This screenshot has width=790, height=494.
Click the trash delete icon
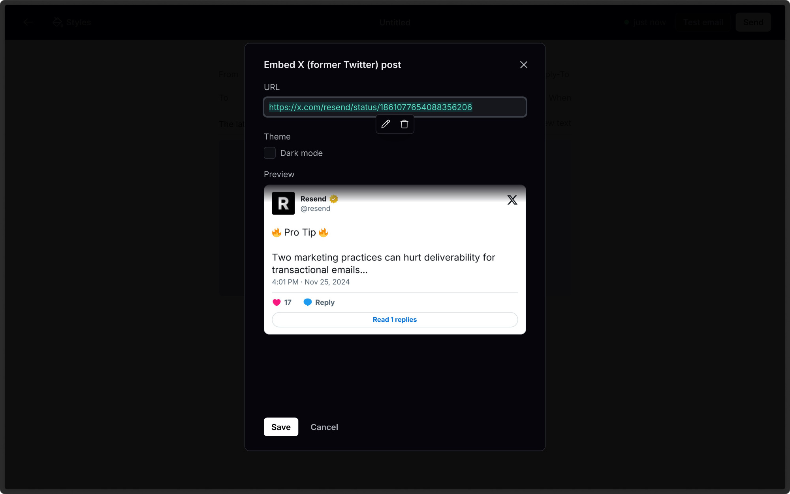pos(404,124)
